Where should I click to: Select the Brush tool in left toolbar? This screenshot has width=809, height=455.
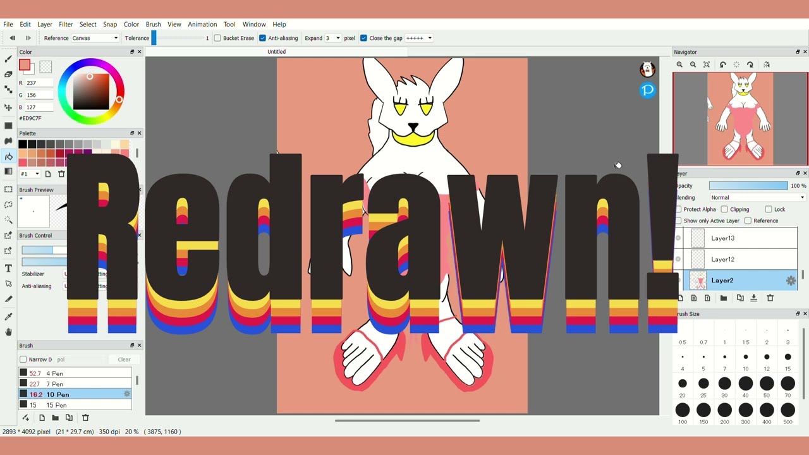point(8,59)
